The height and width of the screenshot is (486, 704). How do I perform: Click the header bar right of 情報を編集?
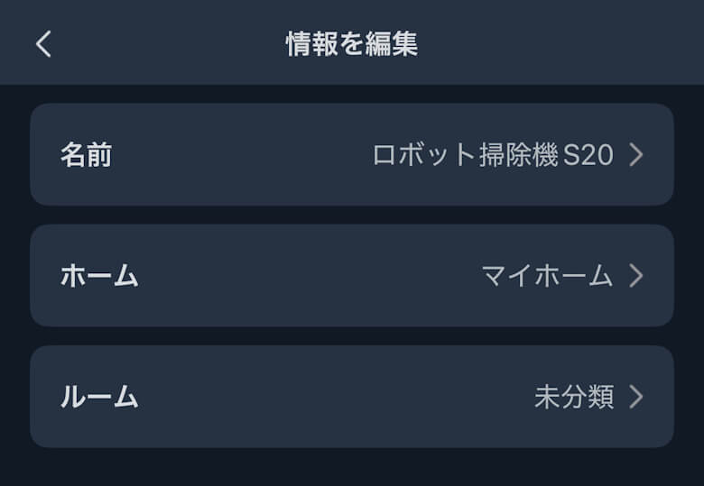(560, 43)
